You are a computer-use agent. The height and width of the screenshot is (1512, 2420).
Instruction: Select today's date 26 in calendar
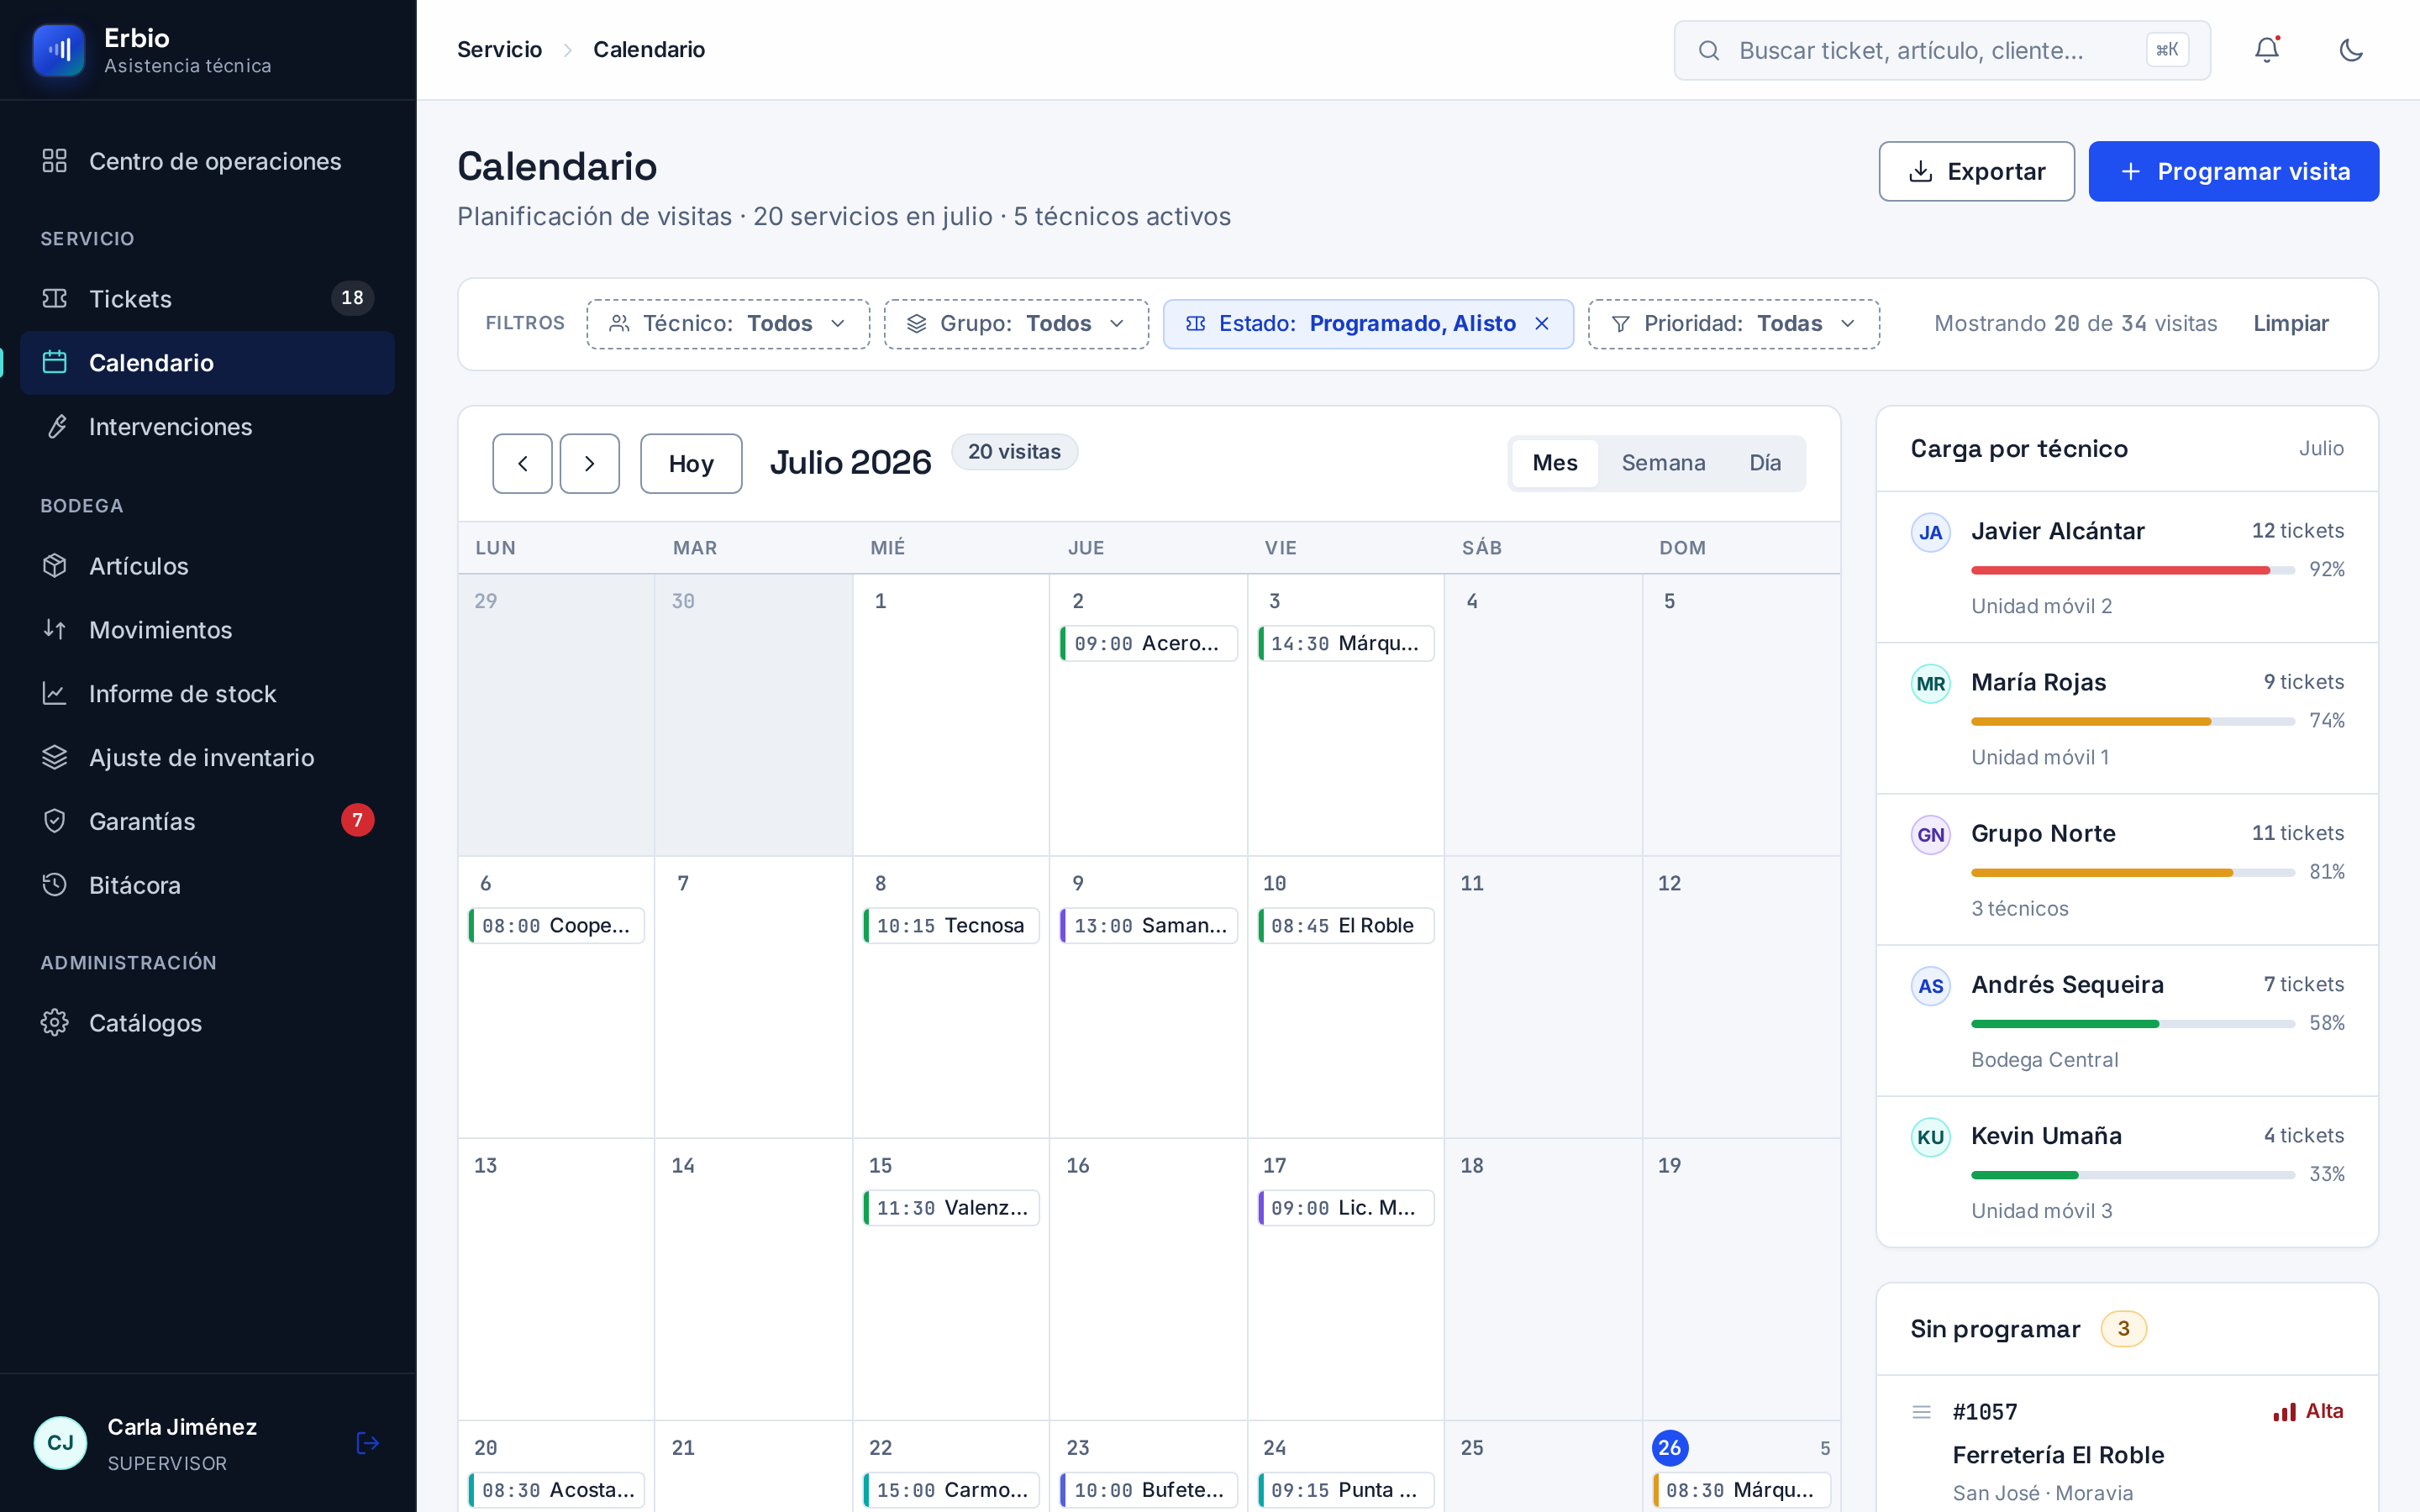click(x=1669, y=1447)
